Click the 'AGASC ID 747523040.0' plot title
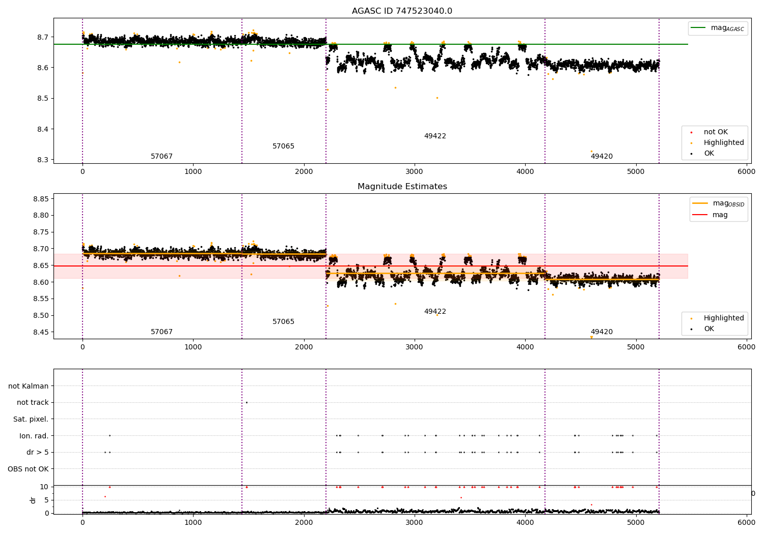764x534 pixels. point(402,11)
